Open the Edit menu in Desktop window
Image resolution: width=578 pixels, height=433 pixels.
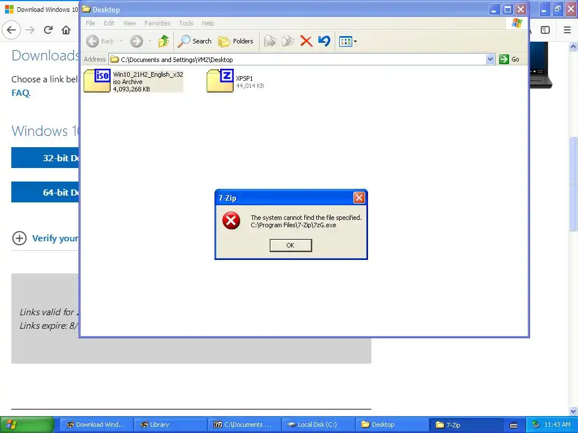pyautogui.click(x=109, y=23)
